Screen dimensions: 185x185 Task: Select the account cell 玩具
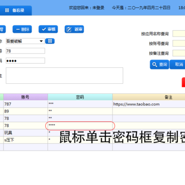(25, 133)
